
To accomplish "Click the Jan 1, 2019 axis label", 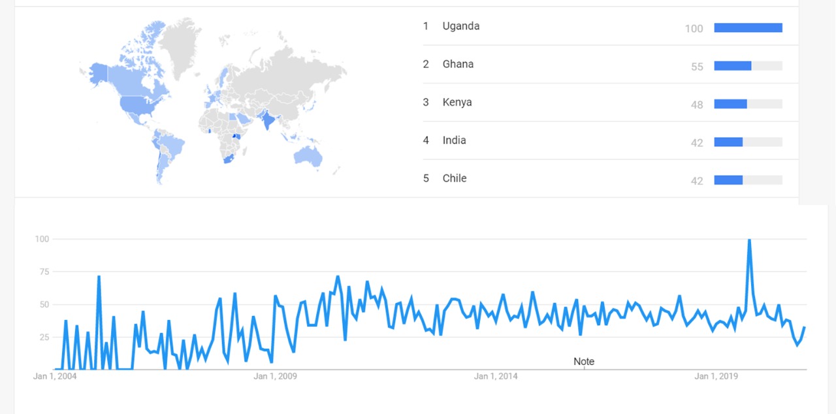I will pos(716,377).
